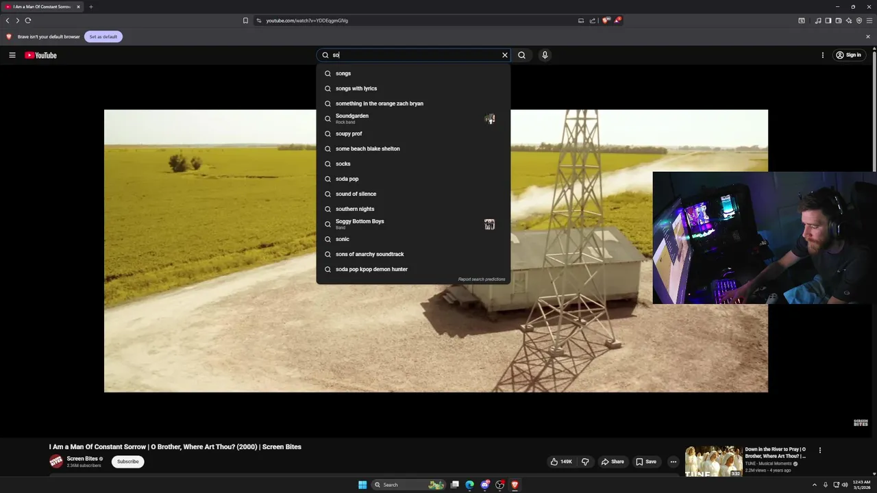Click the Brave Shields lion icon
877x493 pixels.
tap(606, 21)
